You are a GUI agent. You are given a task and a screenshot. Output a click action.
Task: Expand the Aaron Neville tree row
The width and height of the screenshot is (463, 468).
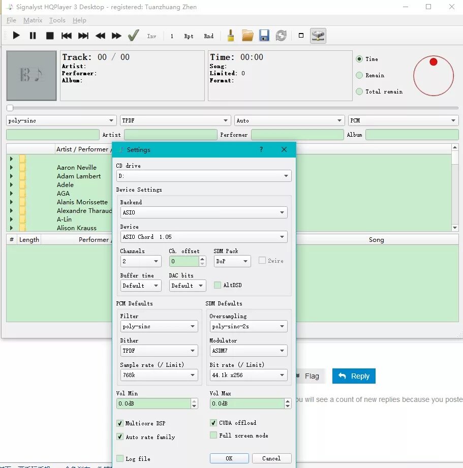pyautogui.click(x=11, y=168)
